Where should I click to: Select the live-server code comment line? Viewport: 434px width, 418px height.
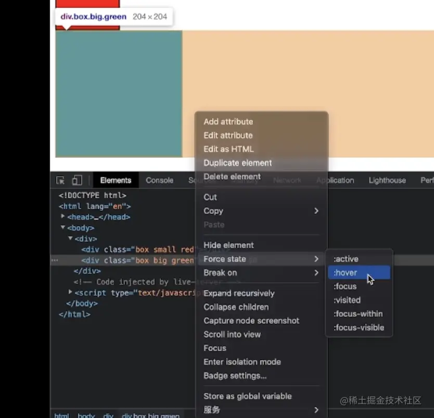[x=134, y=282]
